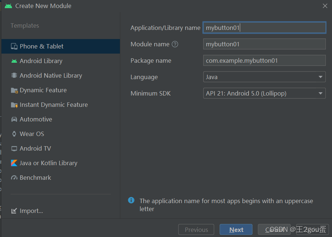The width and height of the screenshot is (332, 237).
Task: Click the Android logo in title bar
Action: click(8, 6)
